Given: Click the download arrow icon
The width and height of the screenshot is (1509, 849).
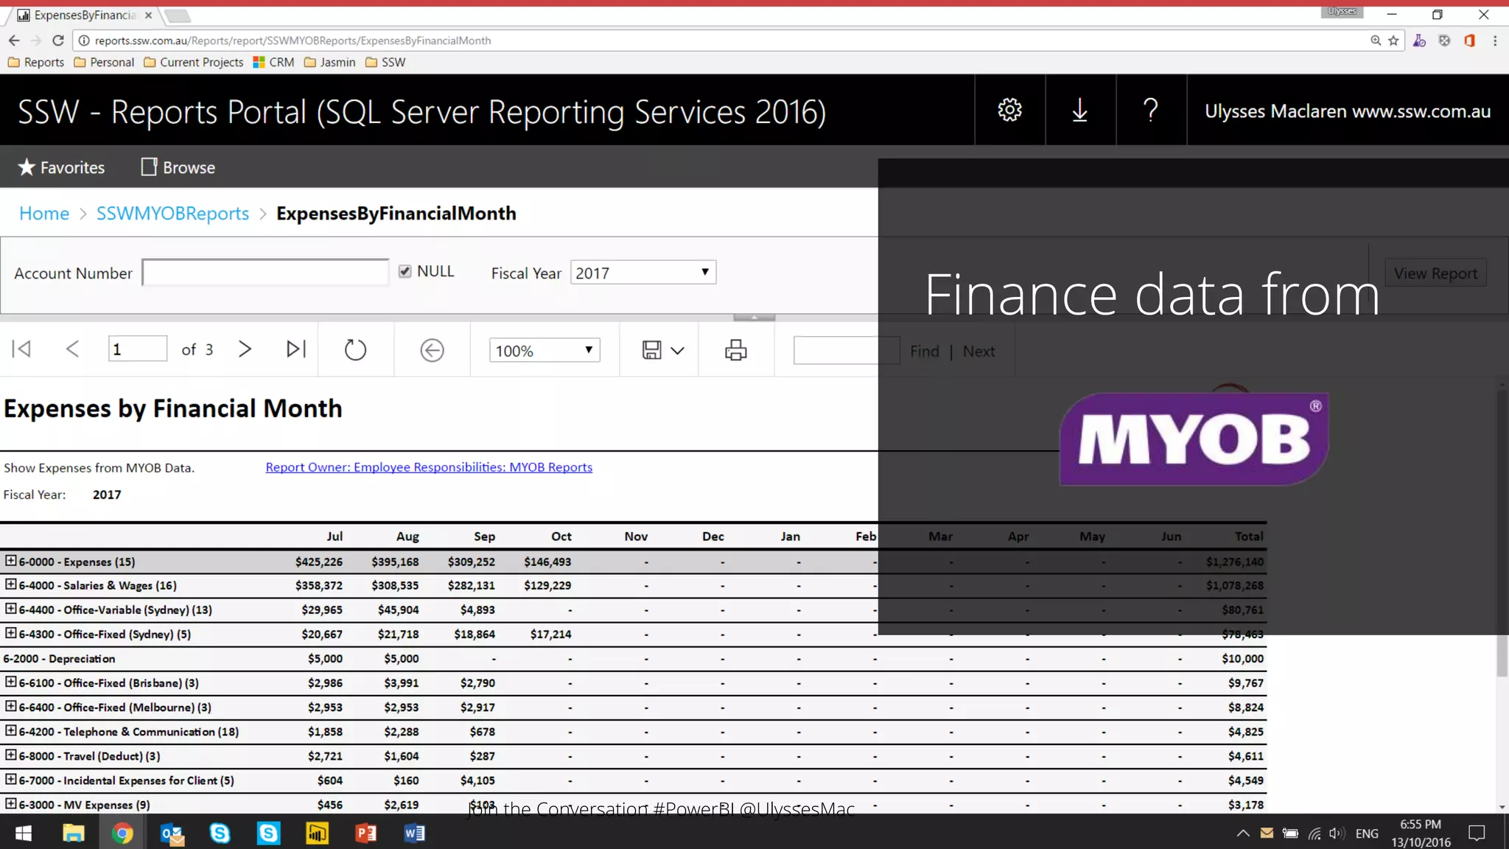Looking at the screenshot, I should pyautogui.click(x=1079, y=111).
